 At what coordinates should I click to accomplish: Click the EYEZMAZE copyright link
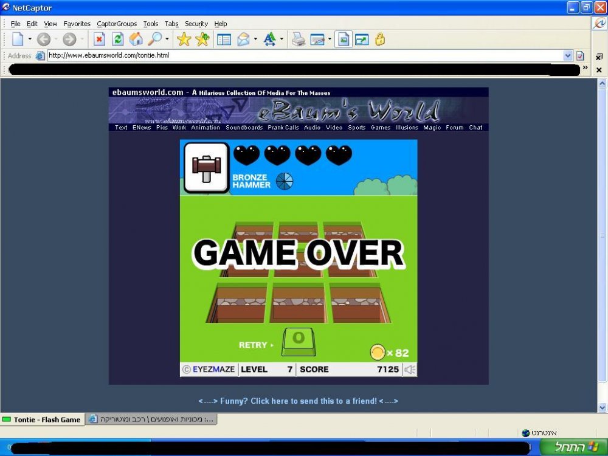[x=209, y=370]
